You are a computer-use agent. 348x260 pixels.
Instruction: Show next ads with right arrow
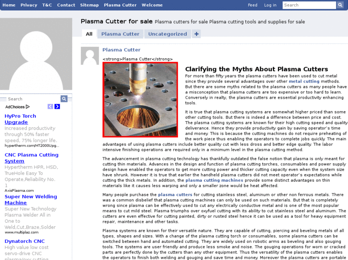(57, 106)
